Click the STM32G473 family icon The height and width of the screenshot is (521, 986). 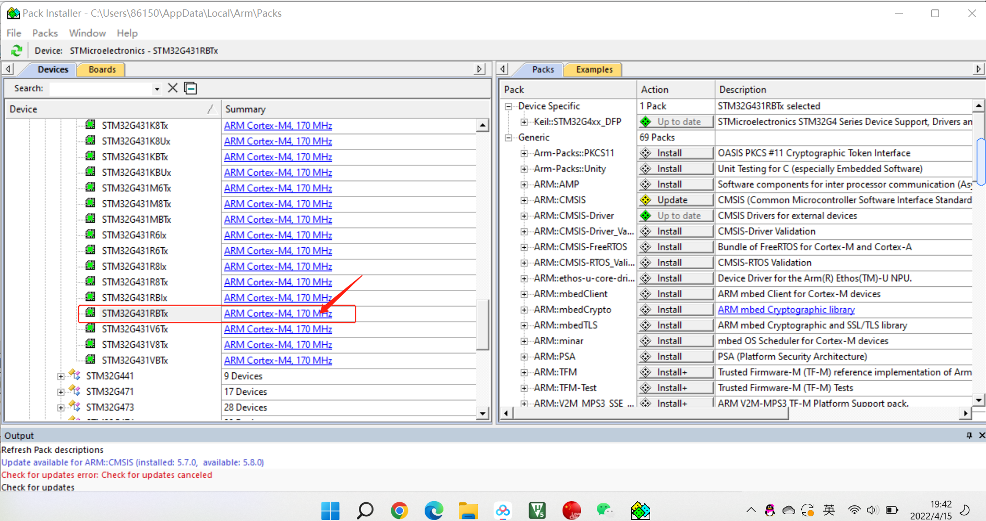coord(75,406)
